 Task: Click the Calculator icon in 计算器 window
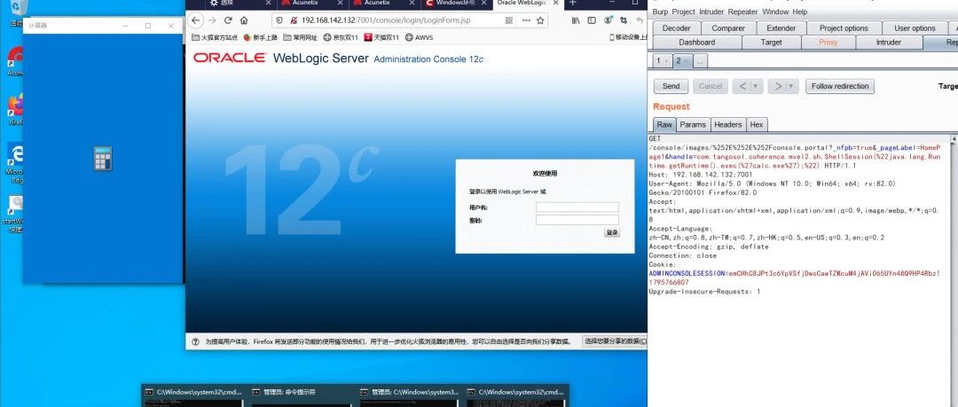[x=103, y=158]
